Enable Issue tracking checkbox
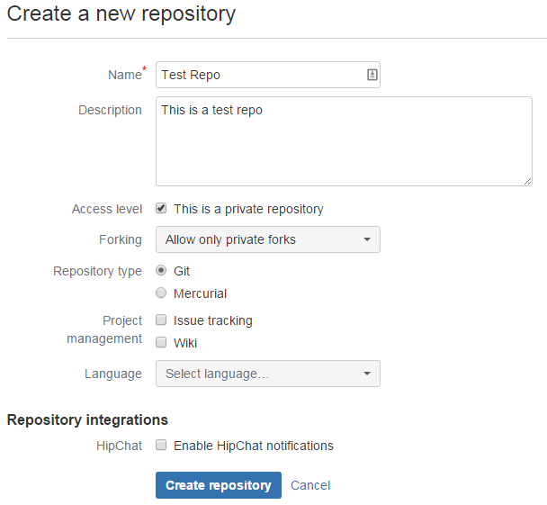 pyautogui.click(x=161, y=320)
